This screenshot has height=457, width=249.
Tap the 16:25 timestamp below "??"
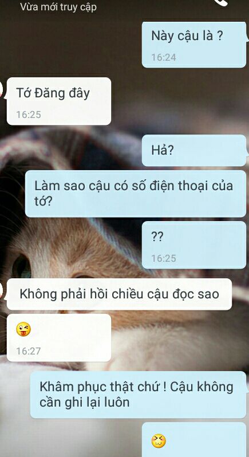(x=164, y=258)
